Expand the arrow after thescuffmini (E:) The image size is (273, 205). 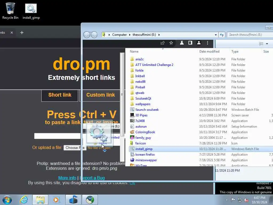[x=159, y=35]
